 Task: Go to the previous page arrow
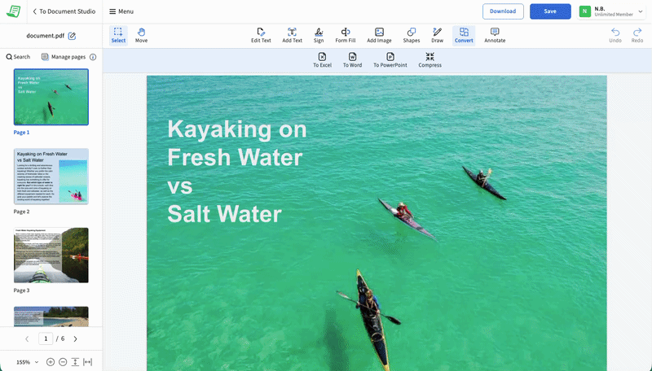pos(27,339)
